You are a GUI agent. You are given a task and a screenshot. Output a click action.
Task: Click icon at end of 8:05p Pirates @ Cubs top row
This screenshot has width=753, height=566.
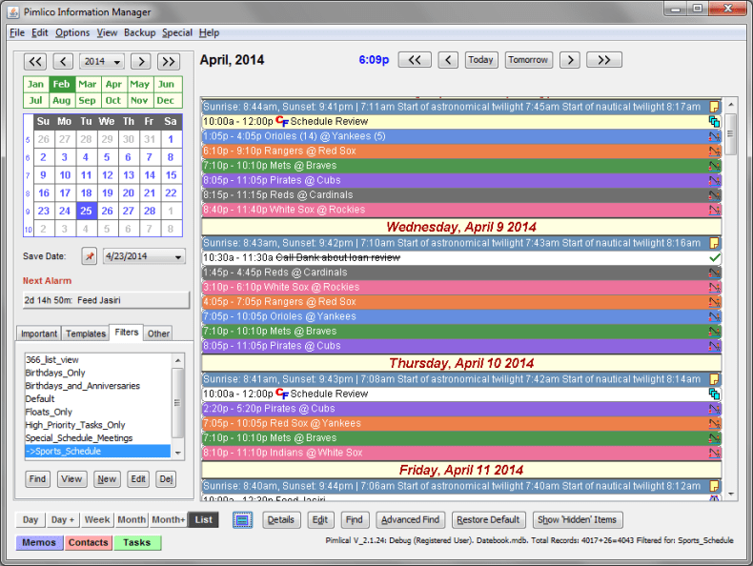pos(714,180)
